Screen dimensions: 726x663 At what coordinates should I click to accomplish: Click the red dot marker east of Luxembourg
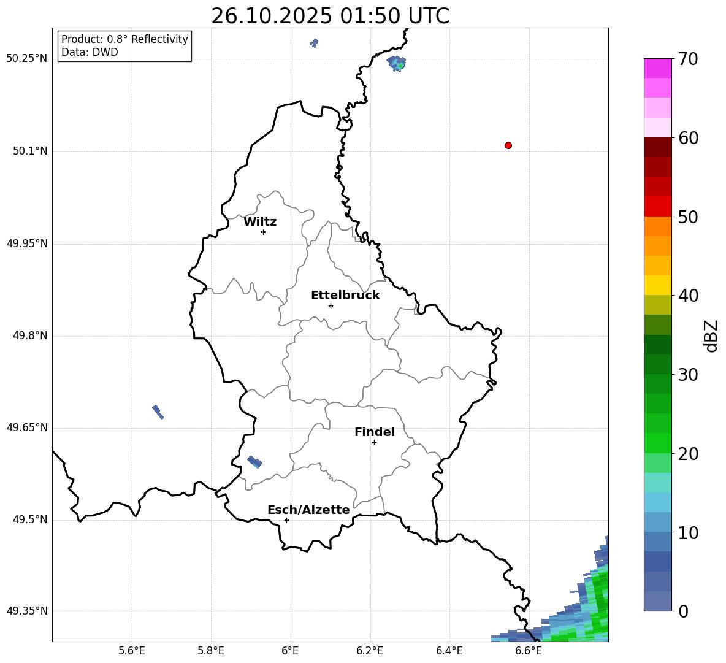(x=508, y=145)
